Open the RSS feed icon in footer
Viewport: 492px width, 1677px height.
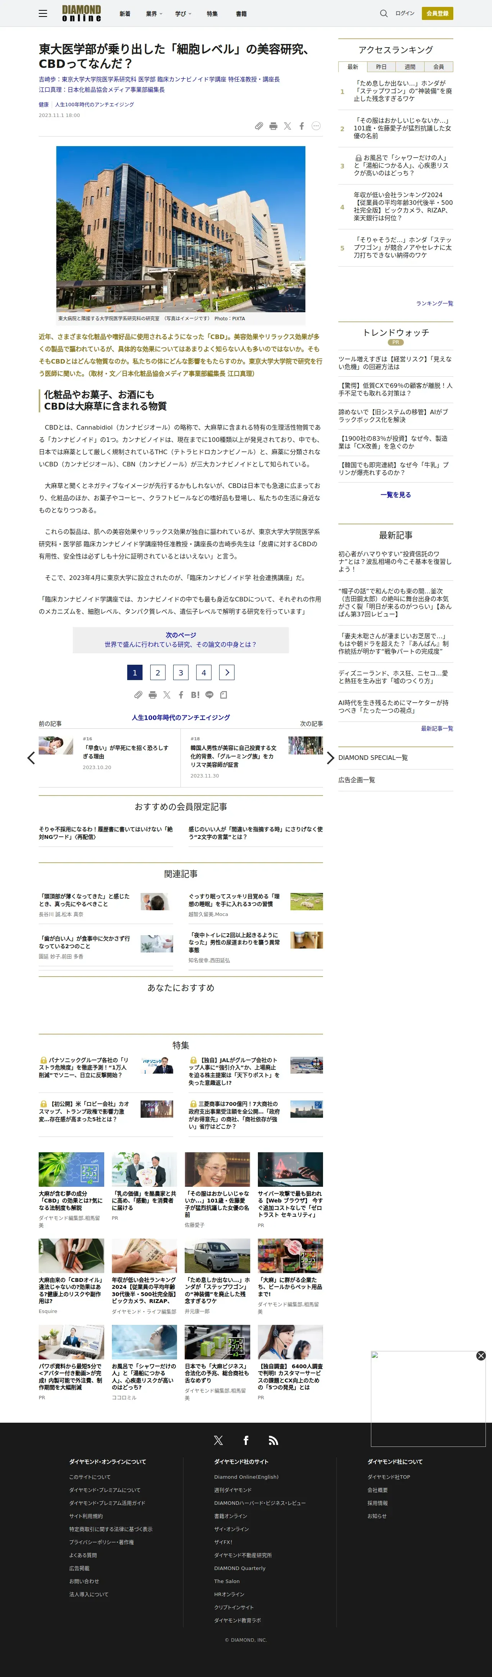pyautogui.click(x=274, y=1441)
